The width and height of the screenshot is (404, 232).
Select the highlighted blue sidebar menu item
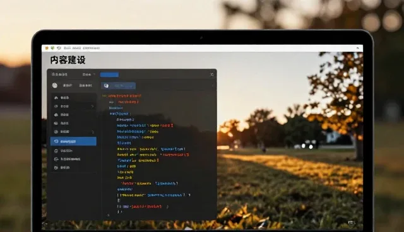pos(73,141)
